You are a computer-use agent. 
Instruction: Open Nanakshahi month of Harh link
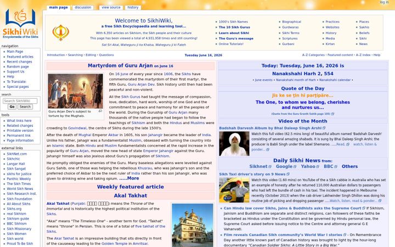point(296,80)
